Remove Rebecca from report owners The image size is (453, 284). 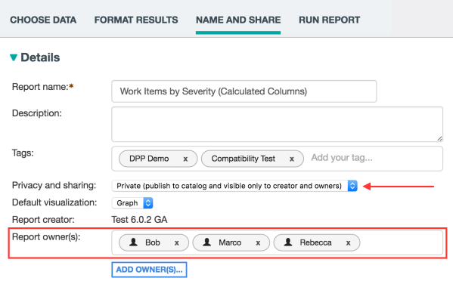[349, 243]
